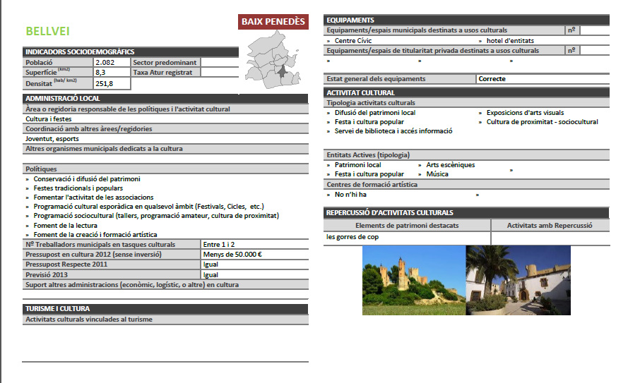Screen dimensions: 640x383
Task: Click Arts escèniques entity item
Action: (x=451, y=165)
